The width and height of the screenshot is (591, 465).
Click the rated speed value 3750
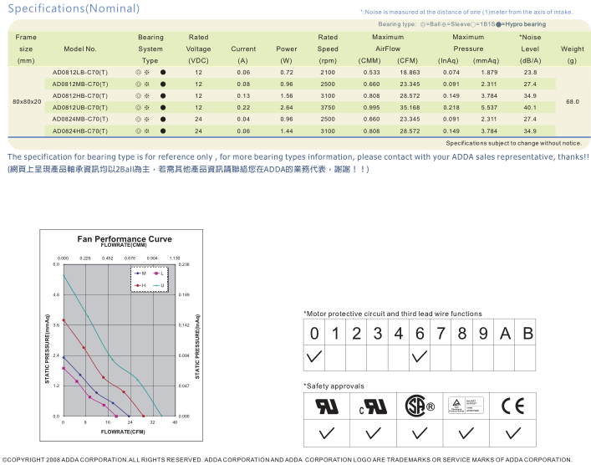pyautogui.click(x=328, y=108)
